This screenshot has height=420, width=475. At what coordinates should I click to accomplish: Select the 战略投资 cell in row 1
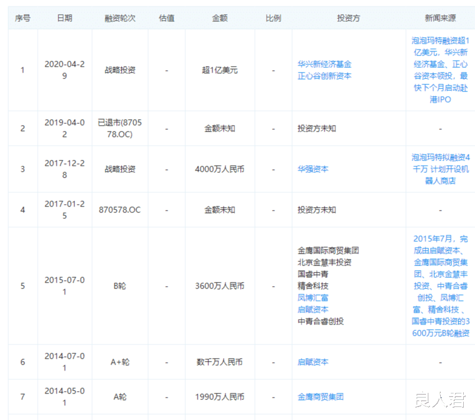[120, 69]
